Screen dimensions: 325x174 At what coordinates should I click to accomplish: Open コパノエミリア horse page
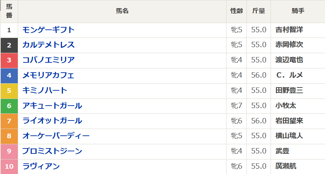pyautogui.click(x=48, y=60)
